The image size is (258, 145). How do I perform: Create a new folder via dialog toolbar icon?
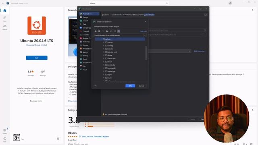[x=107, y=31]
